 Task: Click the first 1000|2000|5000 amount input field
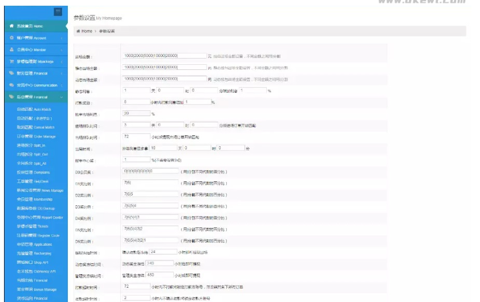coord(164,56)
